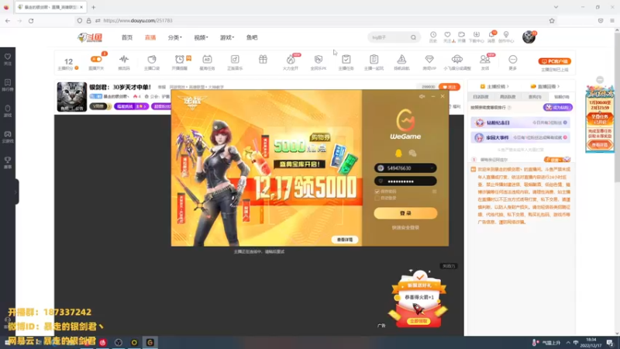Open the history clock icon
The height and width of the screenshot is (349, 620).
pos(433,36)
